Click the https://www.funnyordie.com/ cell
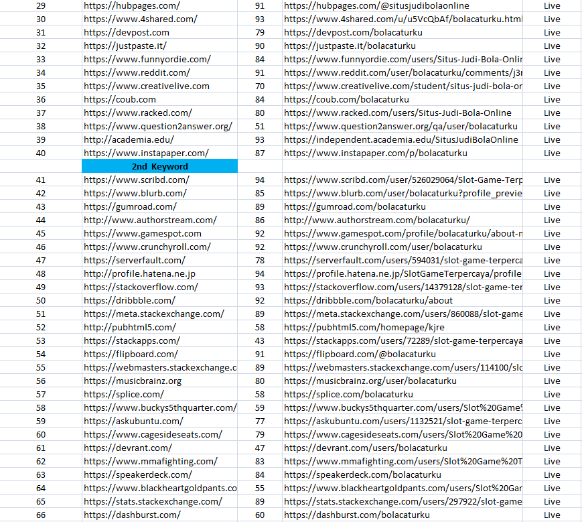582x522 pixels. (x=159, y=59)
